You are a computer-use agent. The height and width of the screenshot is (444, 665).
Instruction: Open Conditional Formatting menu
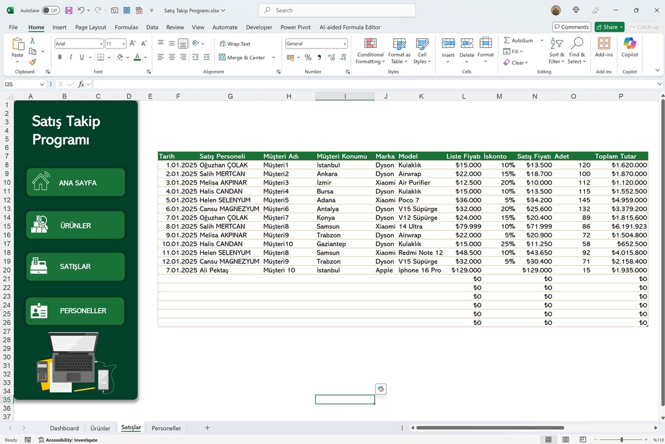pyautogui.click(x=370, y=51)
